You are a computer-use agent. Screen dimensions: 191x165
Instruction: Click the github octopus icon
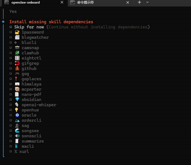click(x=17, y=68)
